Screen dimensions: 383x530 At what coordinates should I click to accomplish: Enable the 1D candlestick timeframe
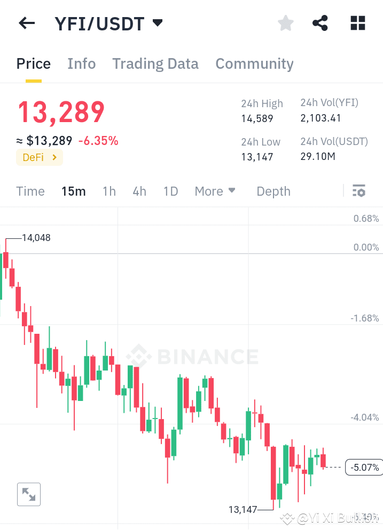(170, 191)
